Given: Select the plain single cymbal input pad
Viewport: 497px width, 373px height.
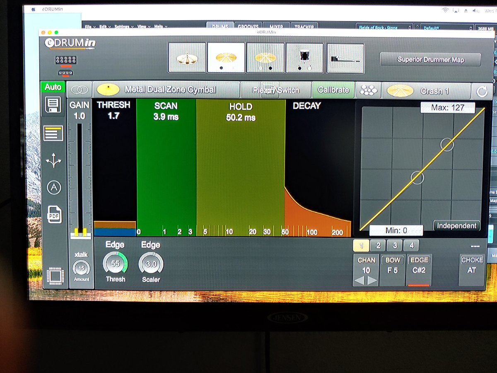Looking at the screenshot, I should (x=187, y=58).
